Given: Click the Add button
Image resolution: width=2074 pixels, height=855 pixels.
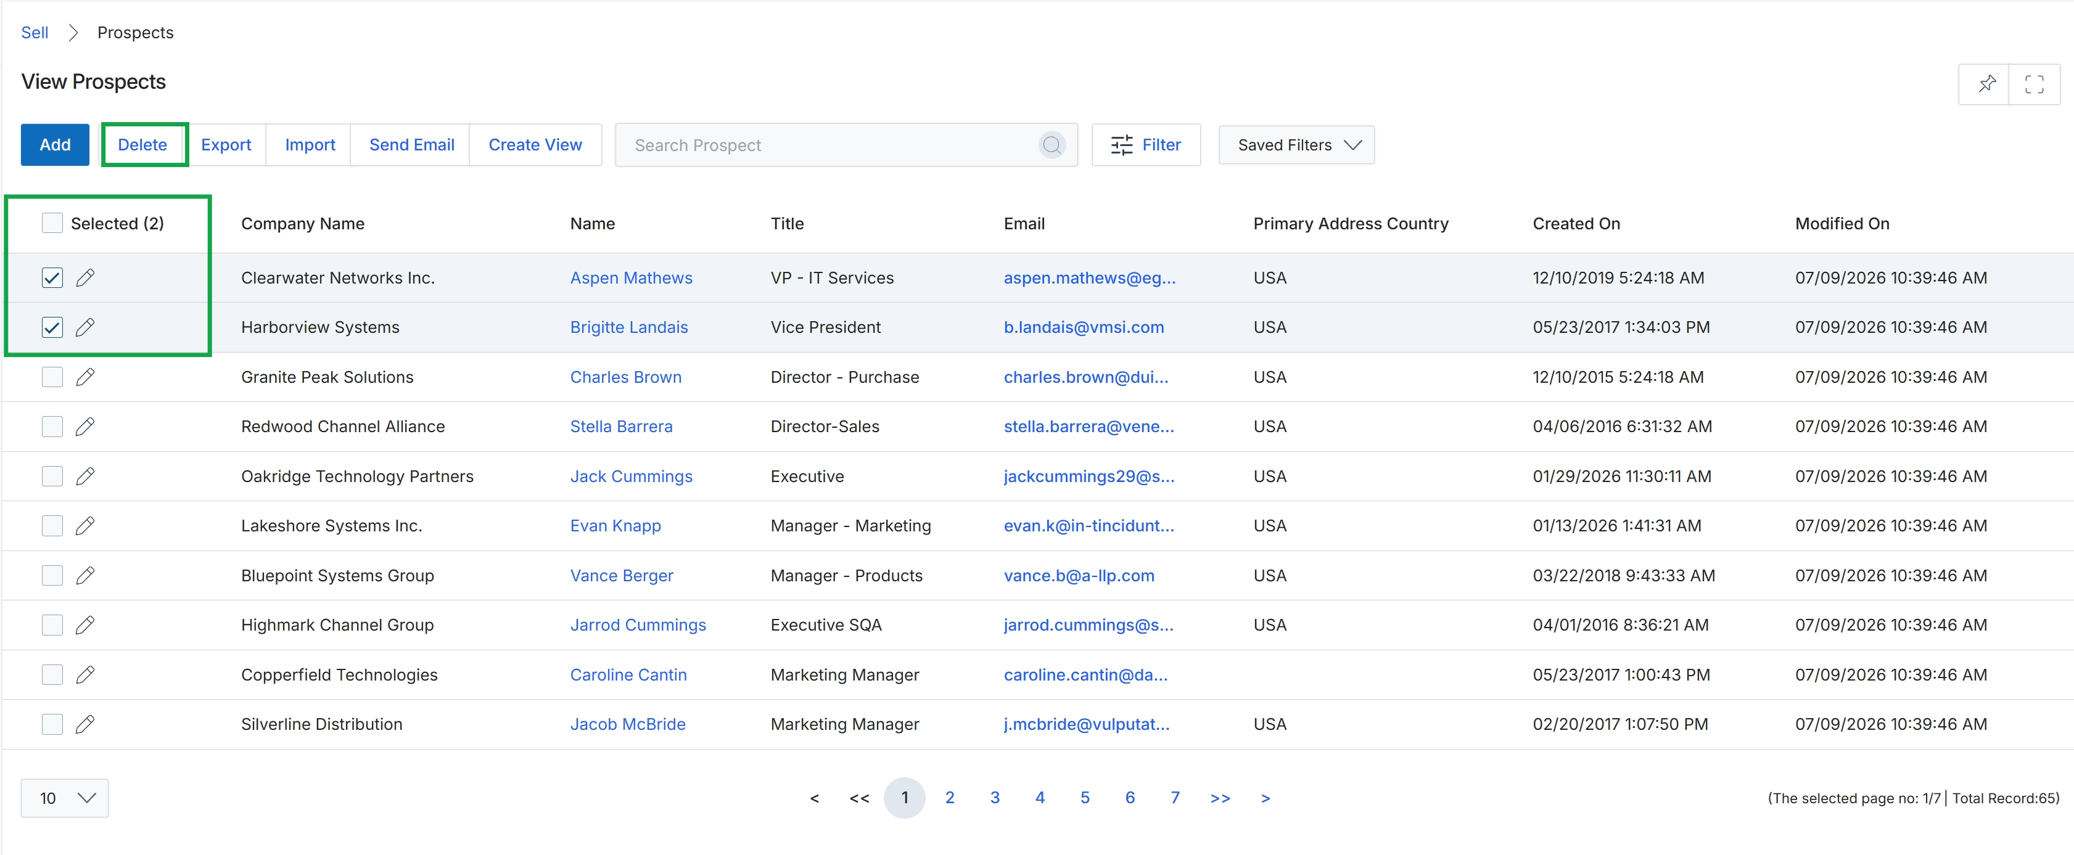Looking at the screenshot, I should pyautogui.click(x=55, y=145).
